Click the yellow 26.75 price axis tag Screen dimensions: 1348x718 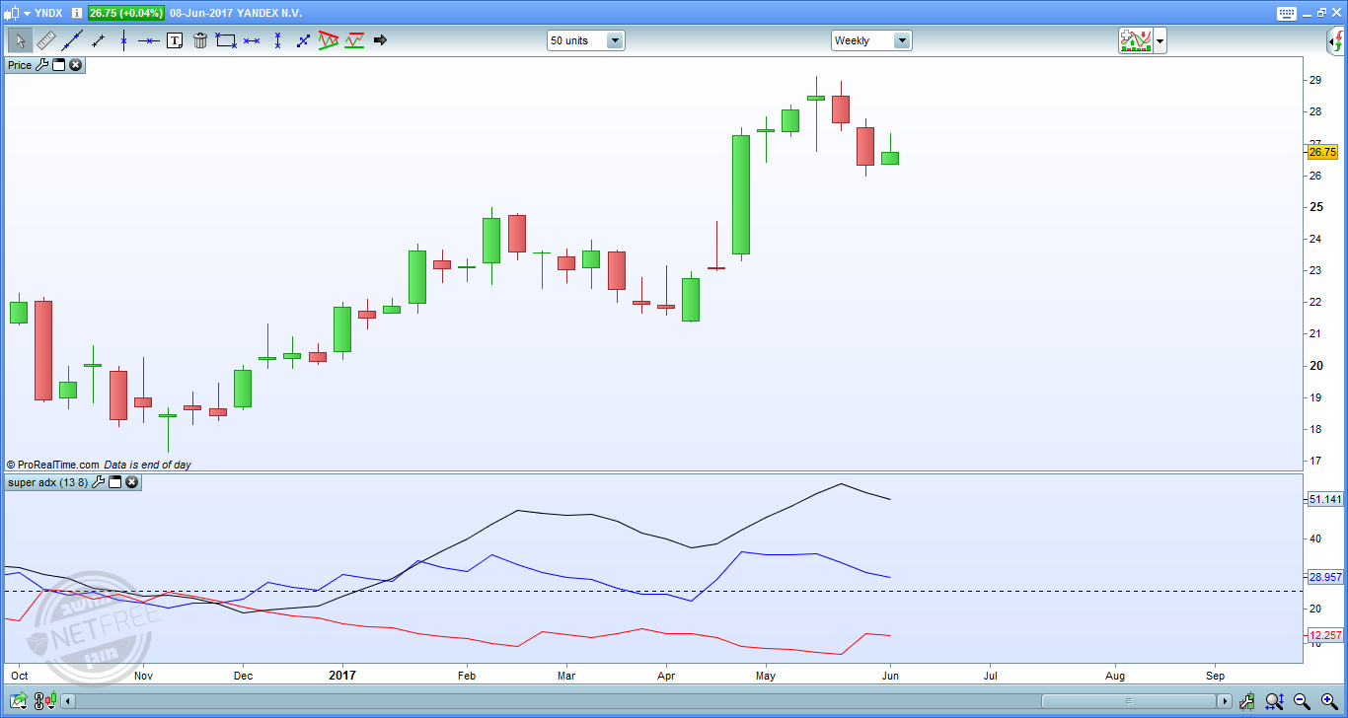1322,152
